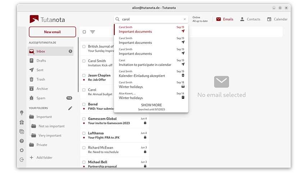This screenshot has width=308, height=173.
Task: Open the Calendar tab
Action: (277, 19)
